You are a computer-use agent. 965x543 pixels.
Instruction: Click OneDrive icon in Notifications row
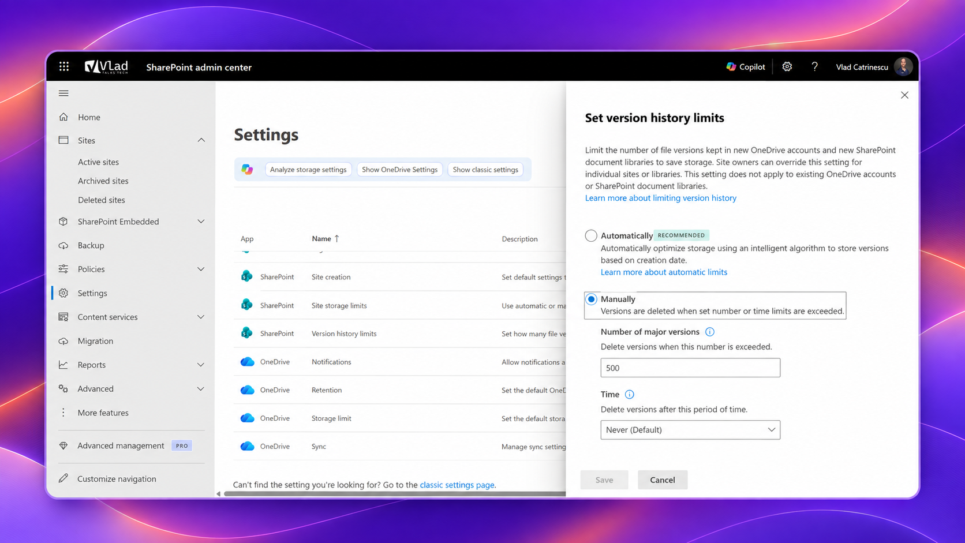click(x=247, y=362)
